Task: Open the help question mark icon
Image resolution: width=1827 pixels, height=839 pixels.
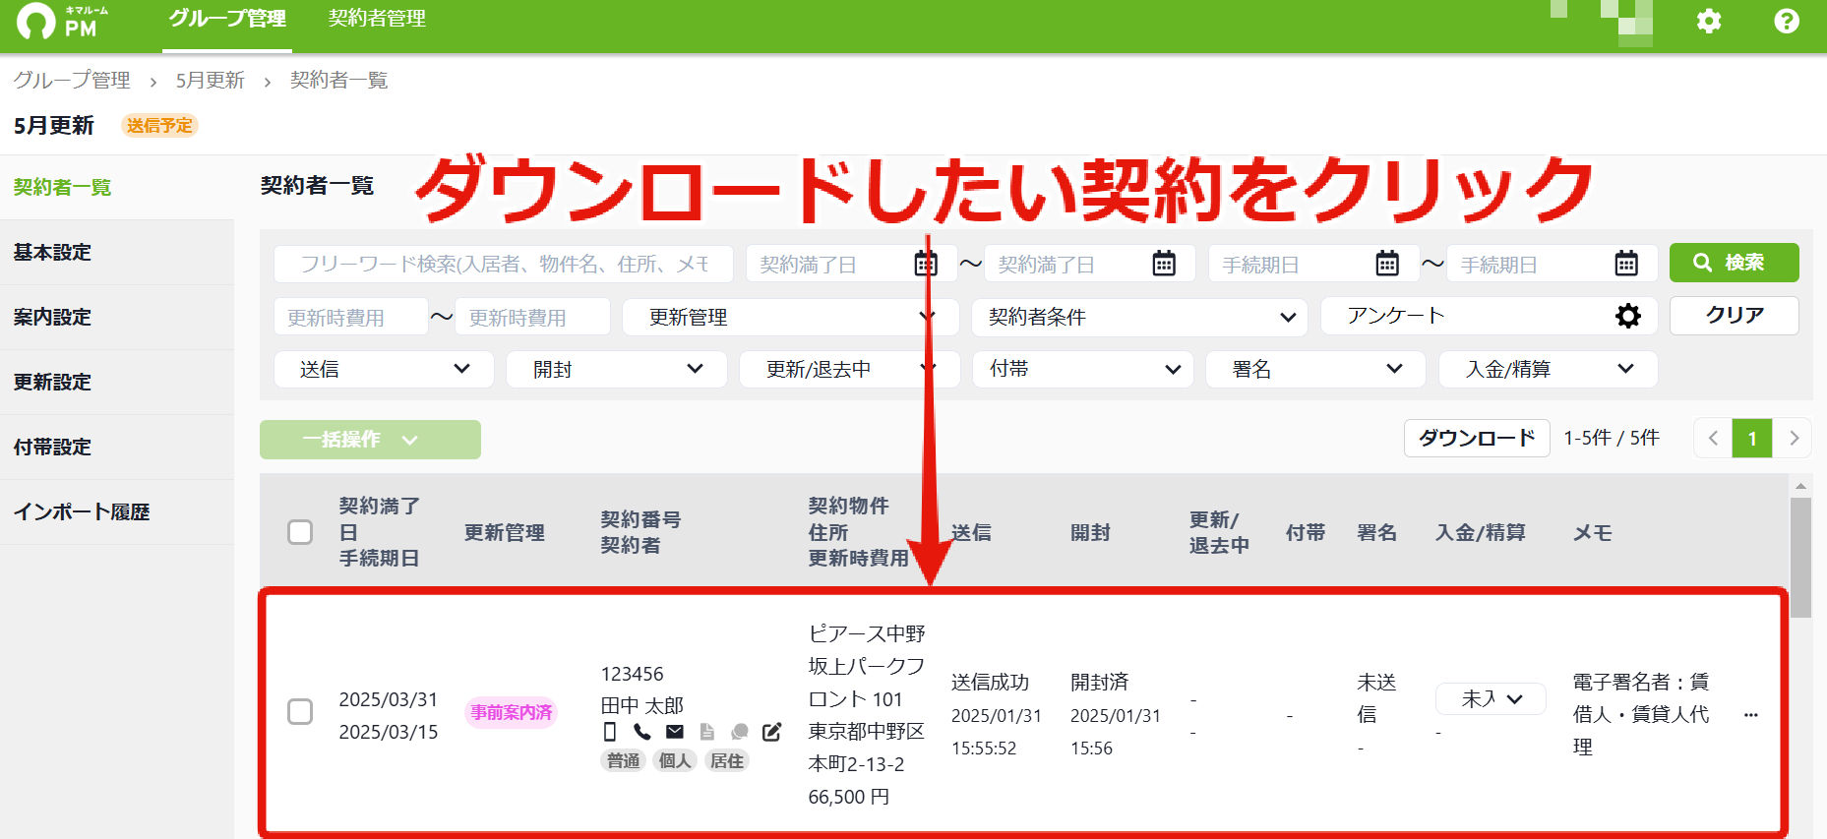Action: [x=1787, y=21]
